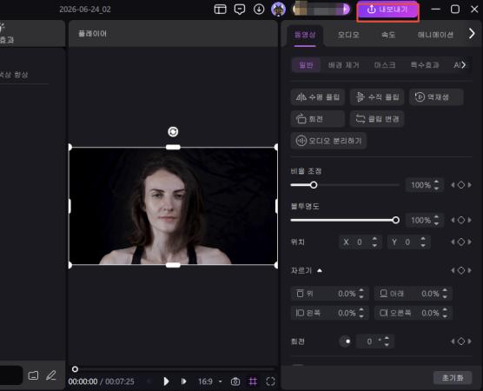
Task: Expand more property tabs with right chevron
Action: pyautogui.click(x=472, y=33)
